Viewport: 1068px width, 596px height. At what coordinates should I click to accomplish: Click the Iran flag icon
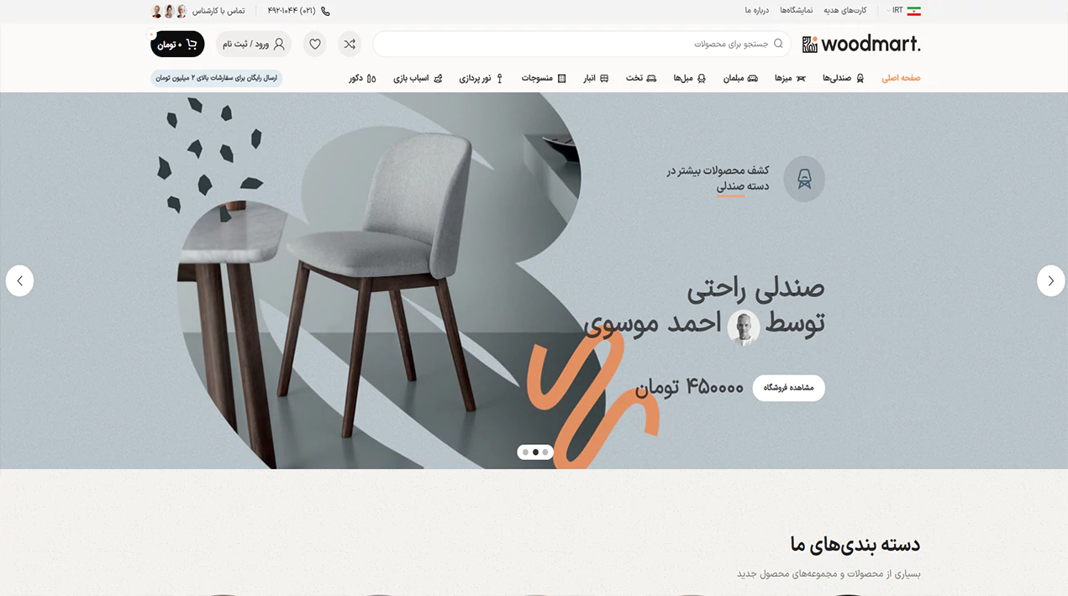tap(913, 11)
